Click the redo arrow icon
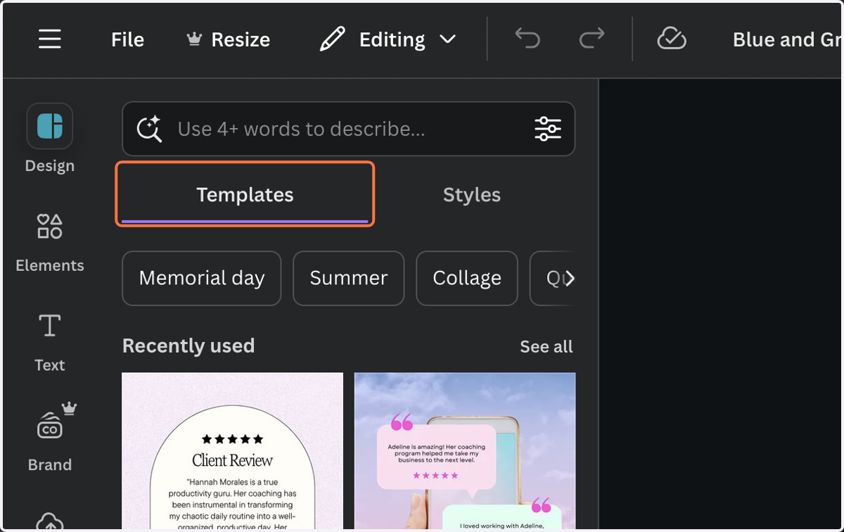This screenshot has width=844, height=532. 592,39
